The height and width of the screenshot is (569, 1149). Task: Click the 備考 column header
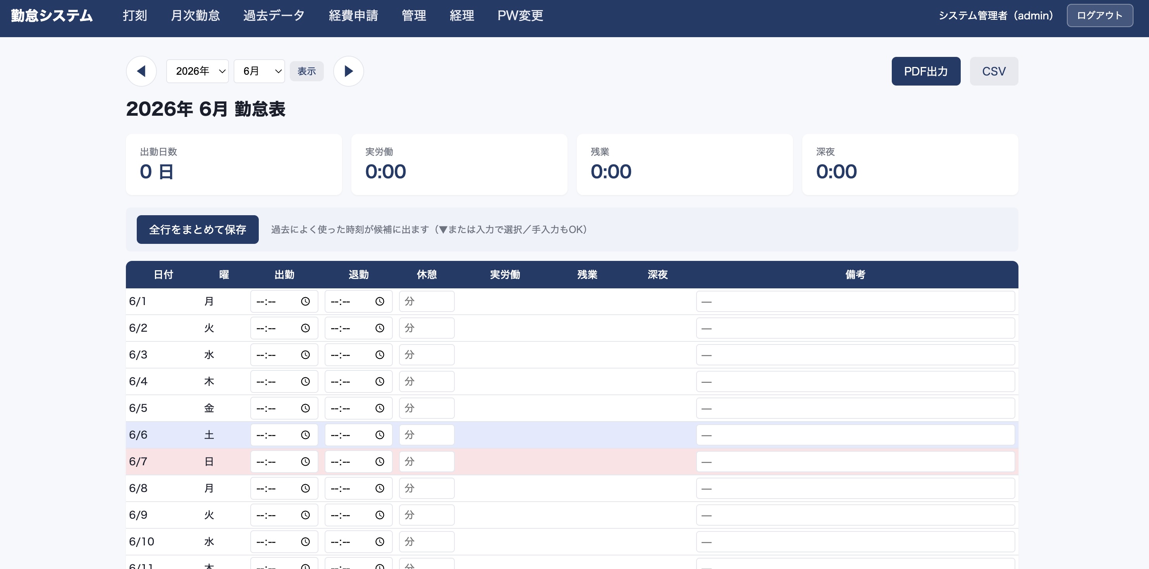point(855,275)
